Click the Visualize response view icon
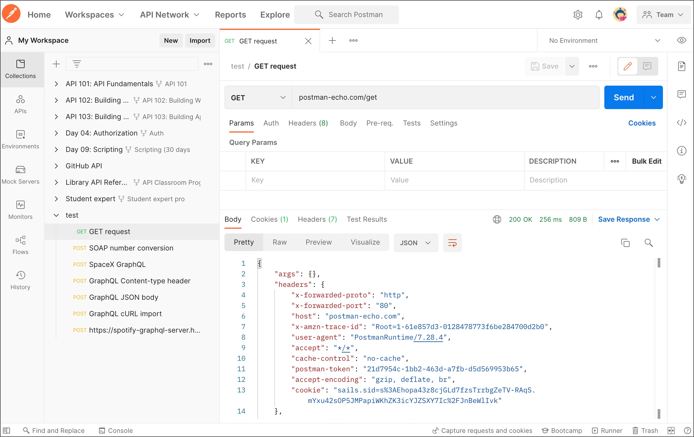Image resolution: width=694 pixels, height=437 pixels. [365, 243]
